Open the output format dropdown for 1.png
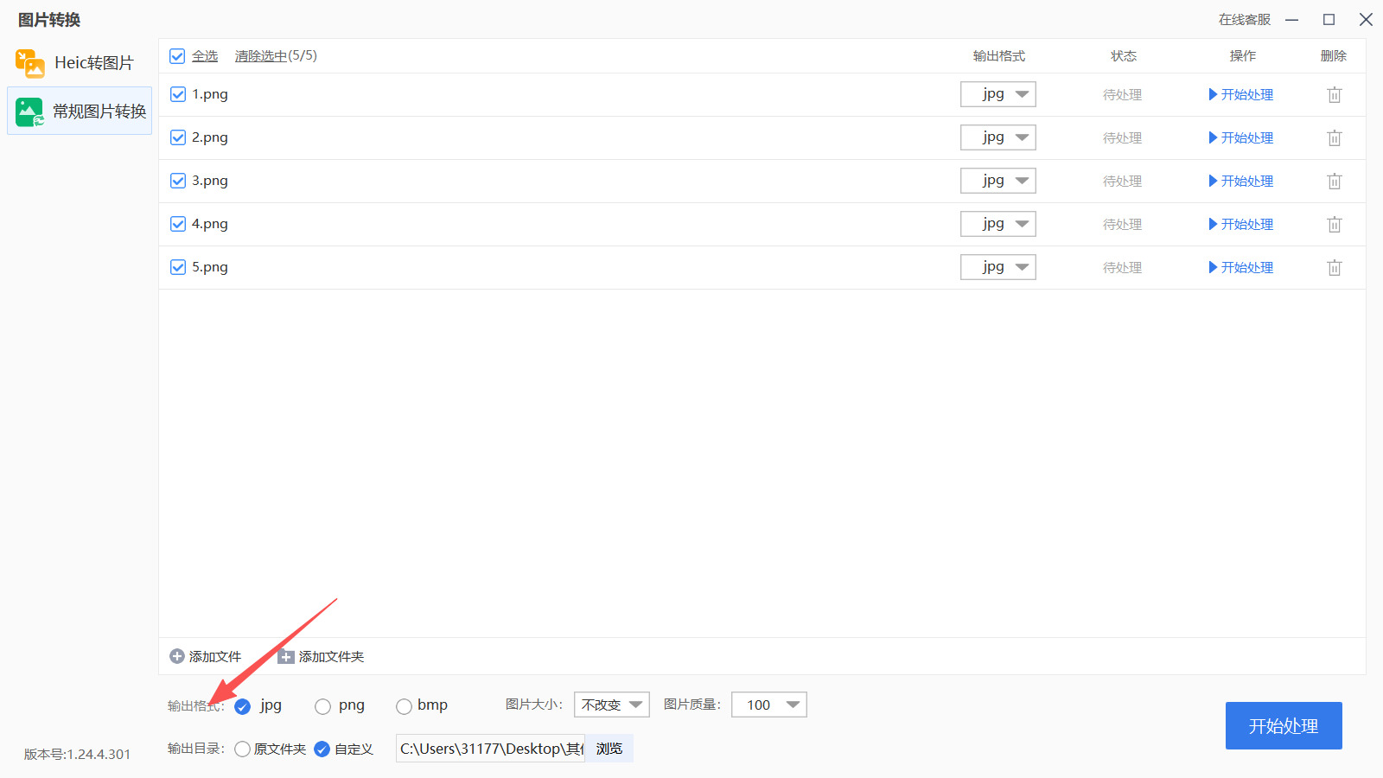 click(x=998, y=94)
